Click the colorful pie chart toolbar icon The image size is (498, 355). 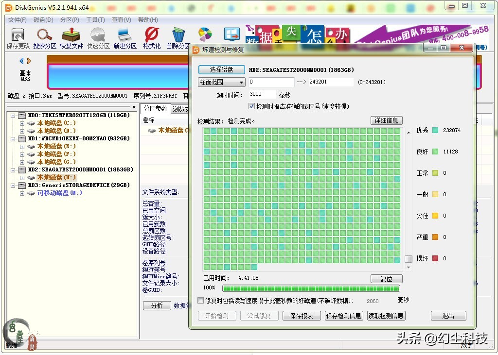(205, 34)
